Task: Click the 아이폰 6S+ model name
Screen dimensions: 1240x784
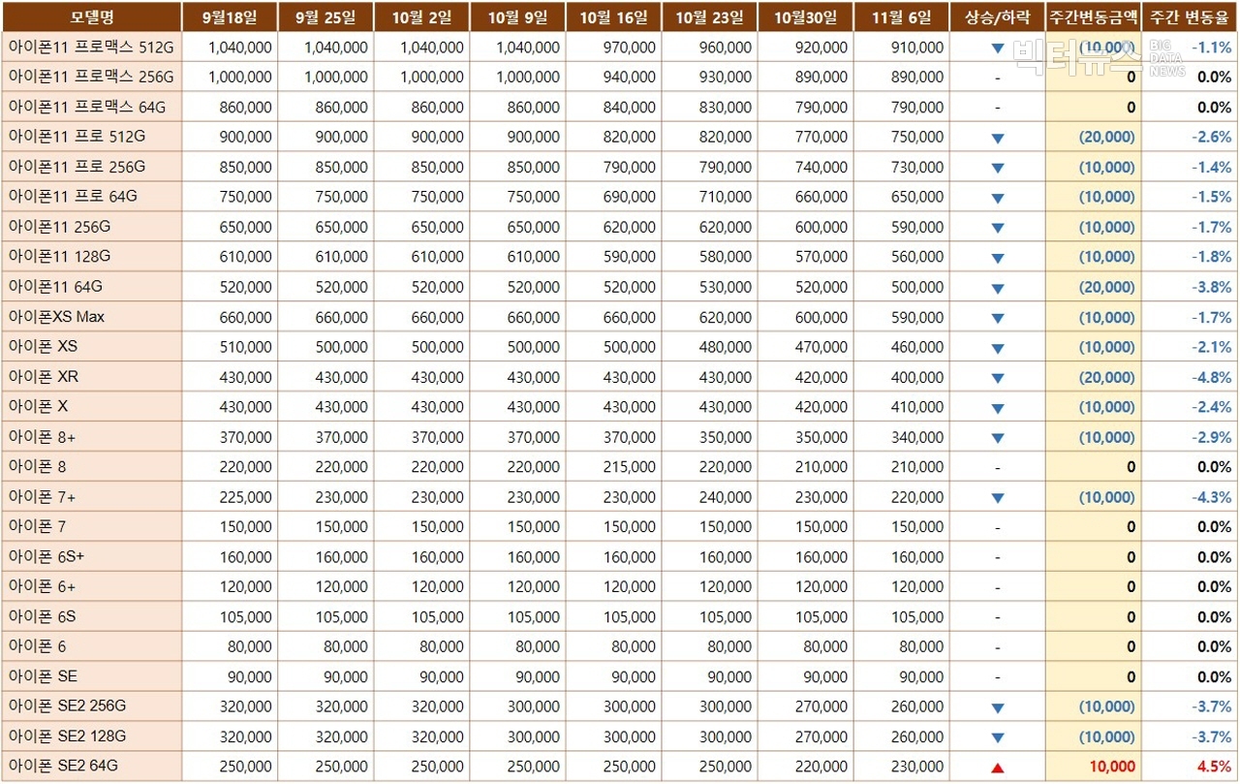Action: point(45,557)
